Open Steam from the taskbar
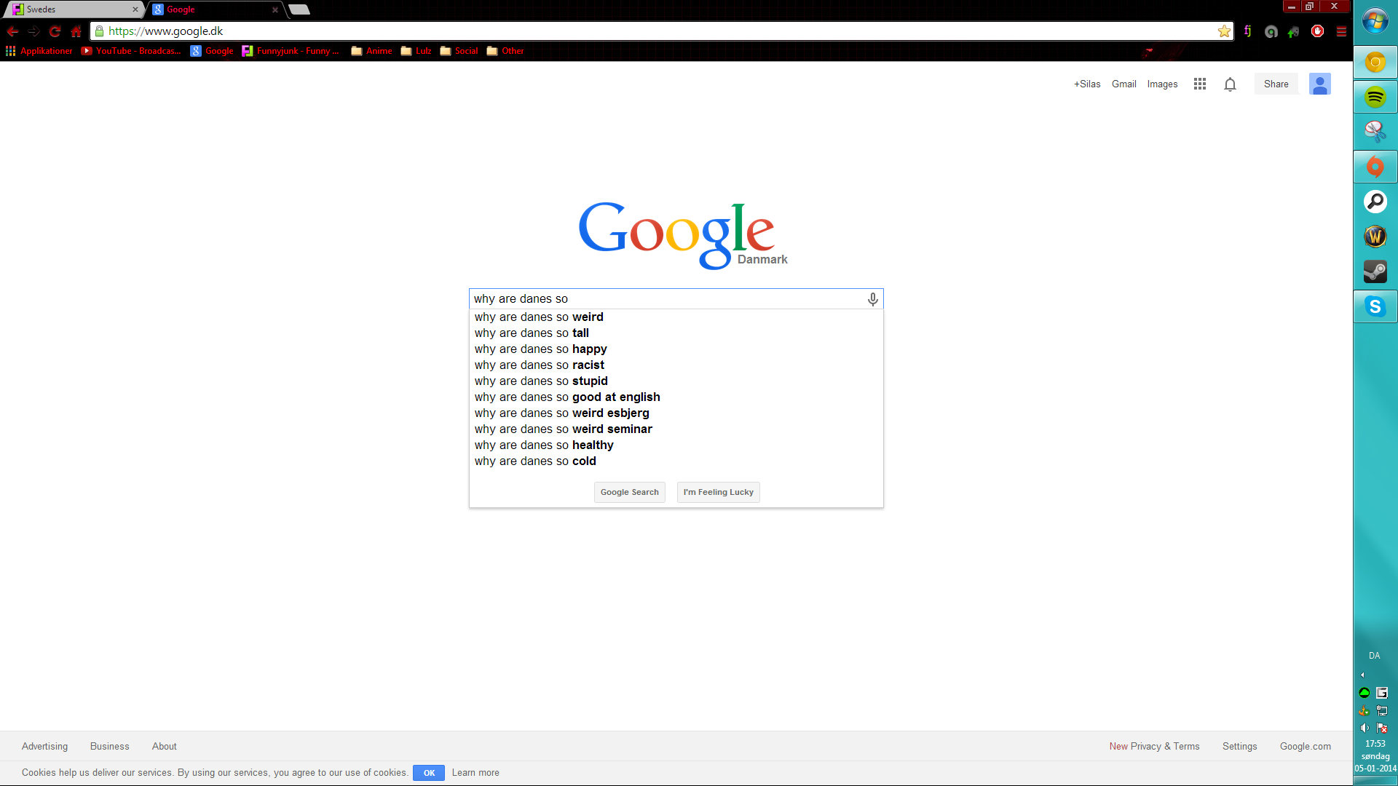1398x786 pixels. [x=1375, y=271]
